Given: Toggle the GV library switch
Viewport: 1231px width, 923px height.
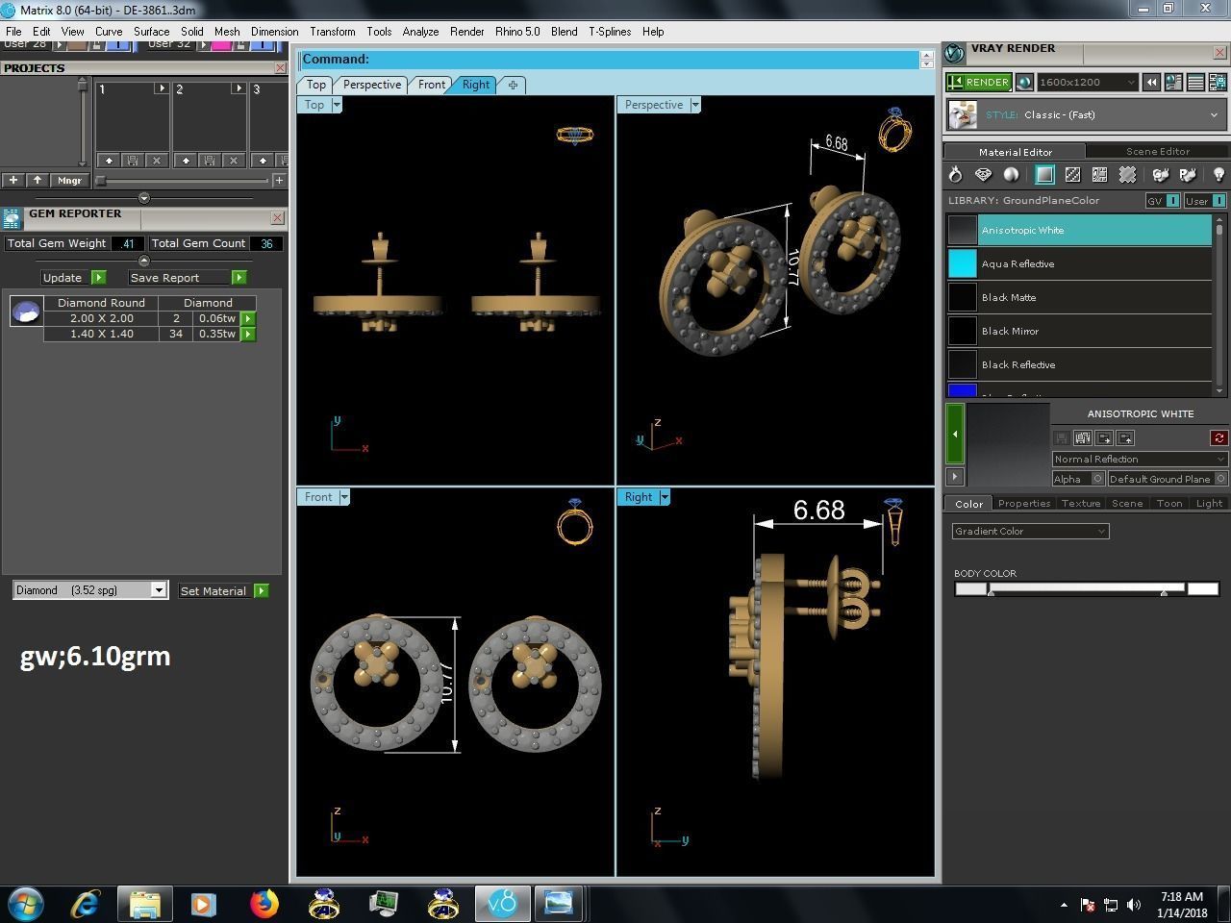Looking at the screenshot, I should click(1163, 201).
